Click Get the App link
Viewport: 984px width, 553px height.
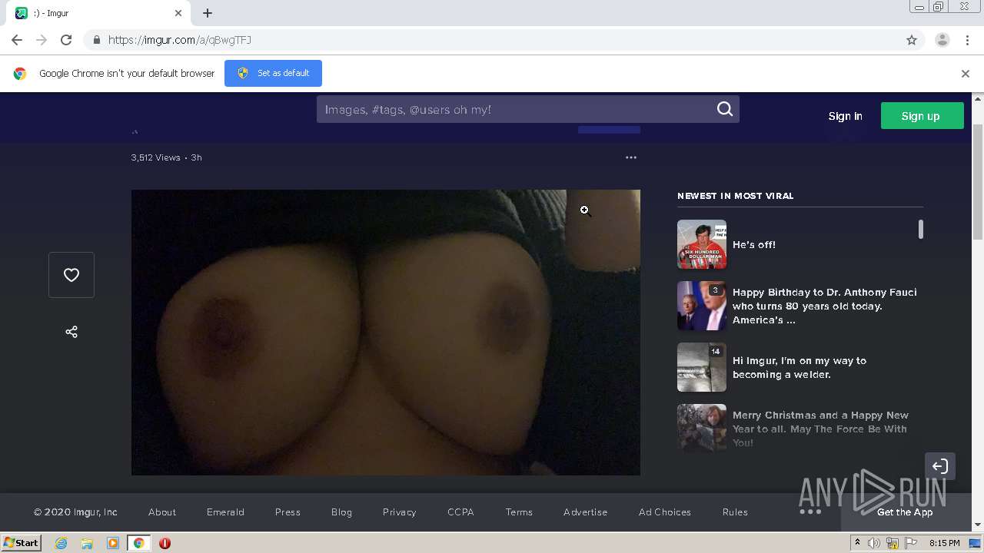(x=905, y=512)
